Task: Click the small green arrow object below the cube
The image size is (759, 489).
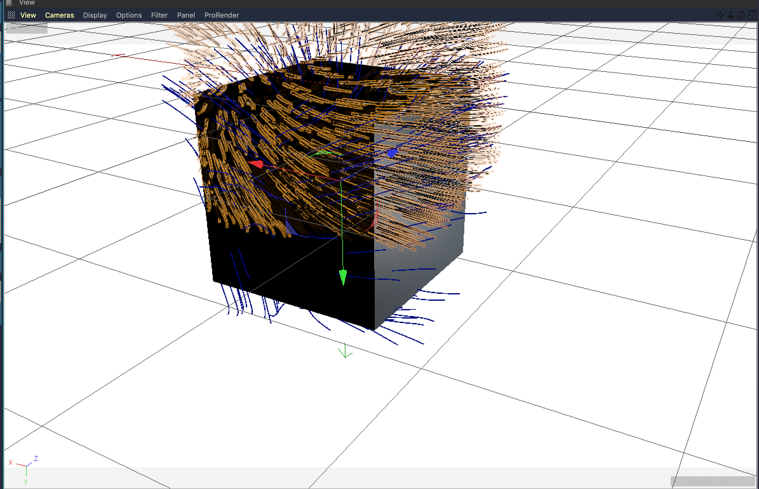Action: (x=345, y=351)
